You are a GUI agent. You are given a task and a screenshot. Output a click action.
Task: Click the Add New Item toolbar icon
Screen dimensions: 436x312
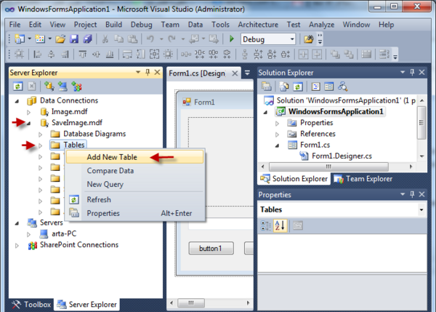click(40, 39)
